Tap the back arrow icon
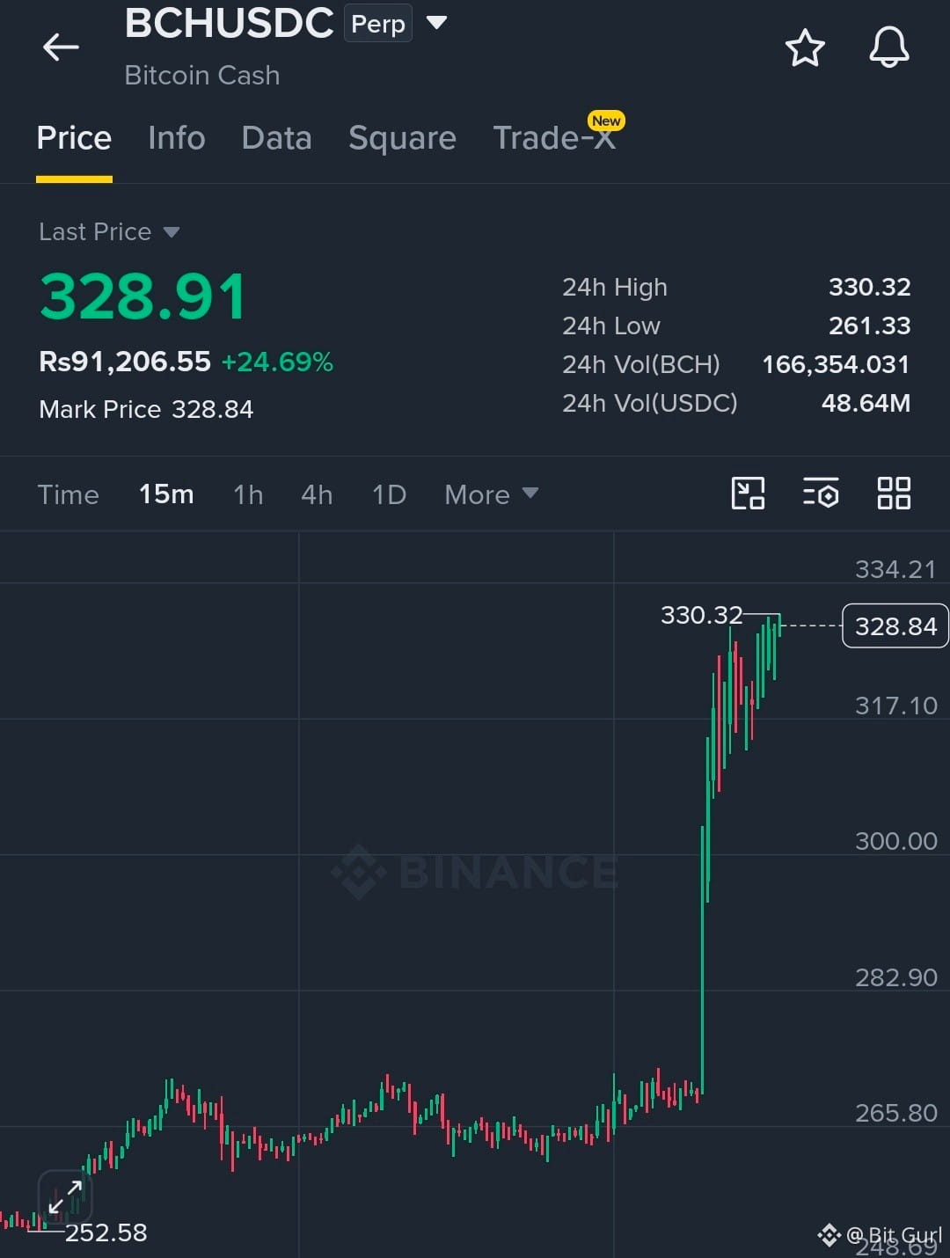This screenshot has height=1258, width=950. pyautogui.click(x=61, y=48)
